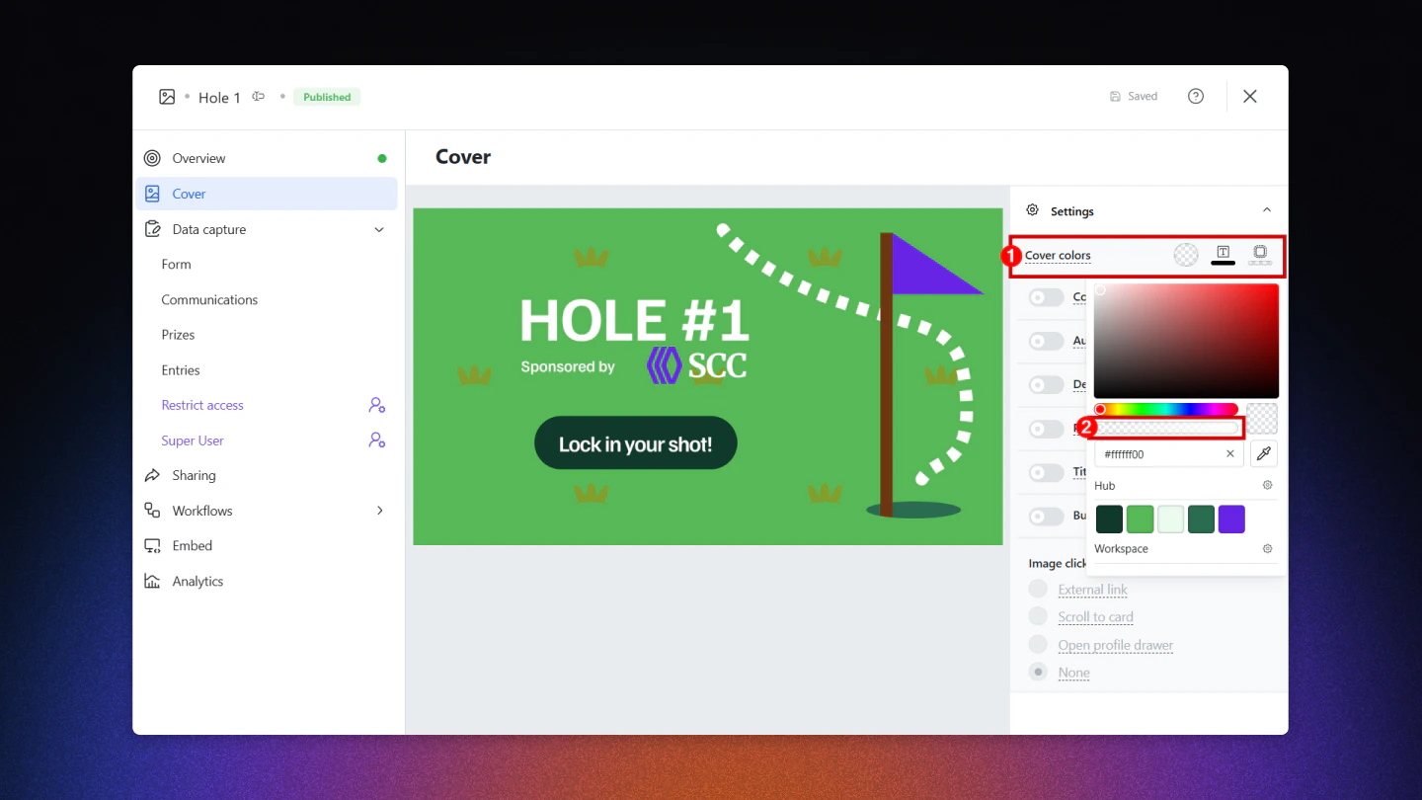
Task: Click the user icon beside Restrict access
Action: point(377,405)
